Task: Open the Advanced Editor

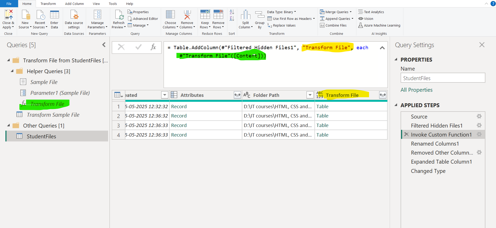Action: (x=143, y=19)
